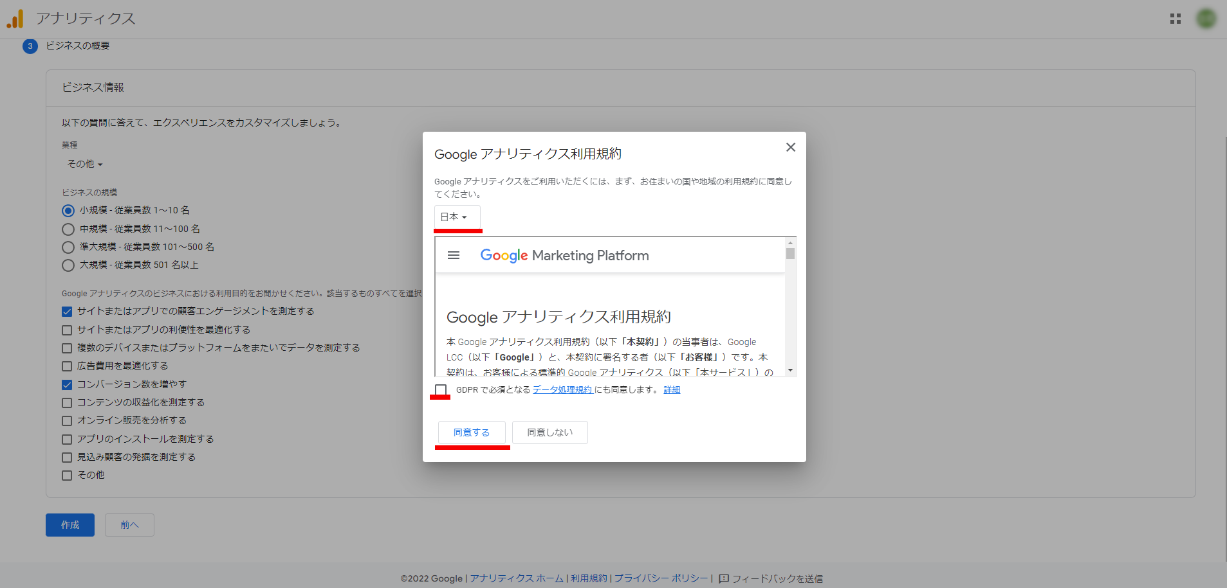Check 複数のデバイスまたはプラットフォームをまたいでデータを測定する
Screen dimensions: 1227x588
67,348
